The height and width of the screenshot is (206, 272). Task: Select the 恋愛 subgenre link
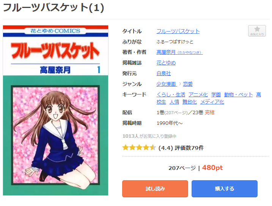188,84
